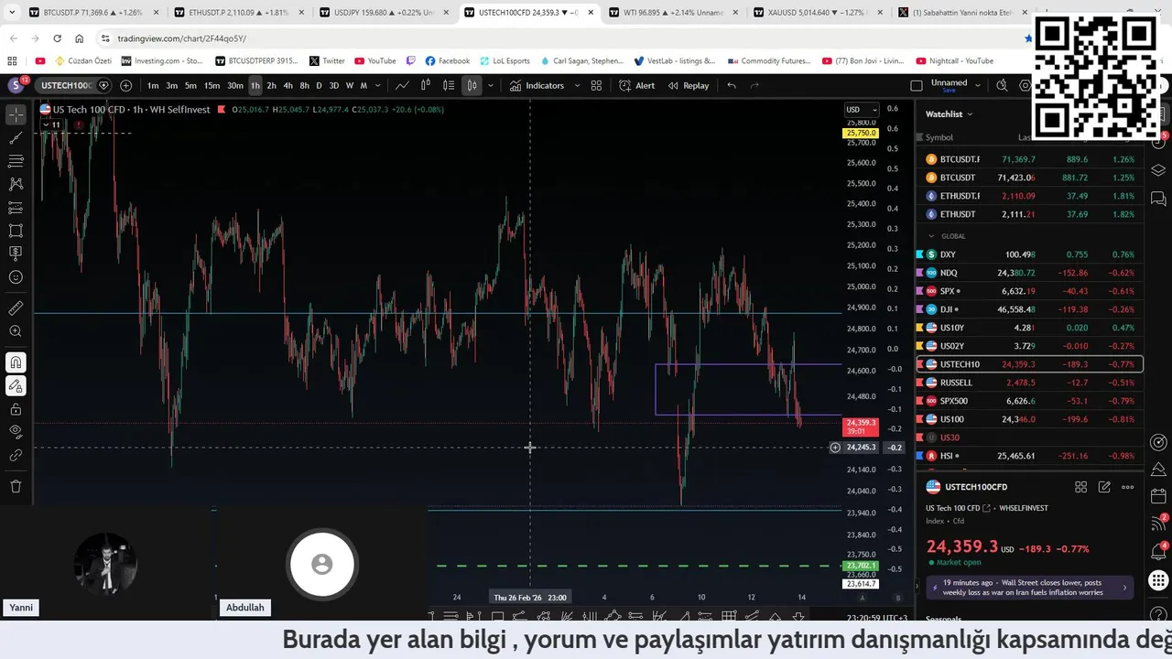This screenshot has height=659, width=1172.
Task: Open the USD currency dropdown on price scale
Action: (x=861, y=110)
